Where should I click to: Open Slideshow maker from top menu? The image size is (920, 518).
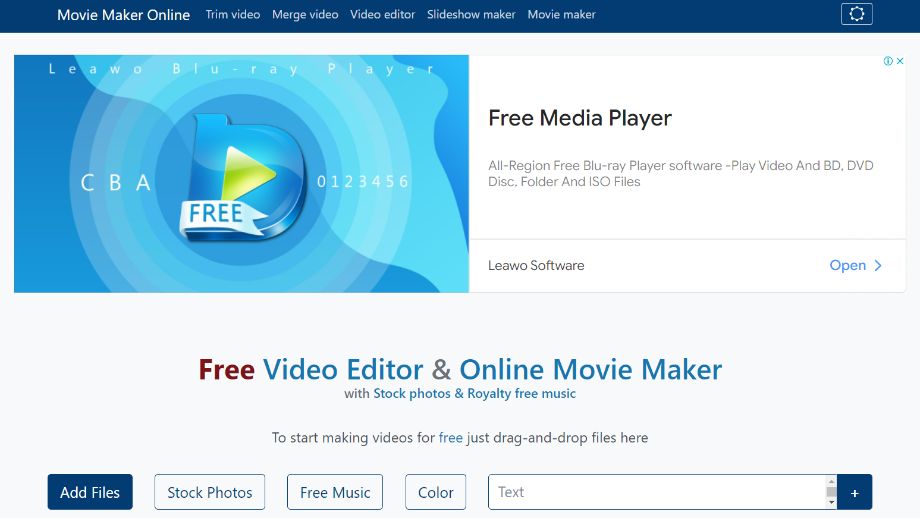[x=471, y=15]
